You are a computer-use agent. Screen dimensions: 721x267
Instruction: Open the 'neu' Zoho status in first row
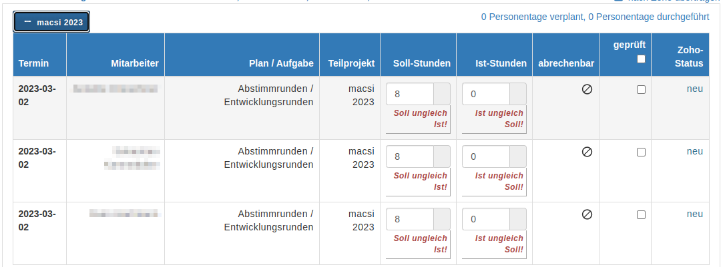pyautogui.click(x=695, y=89)
